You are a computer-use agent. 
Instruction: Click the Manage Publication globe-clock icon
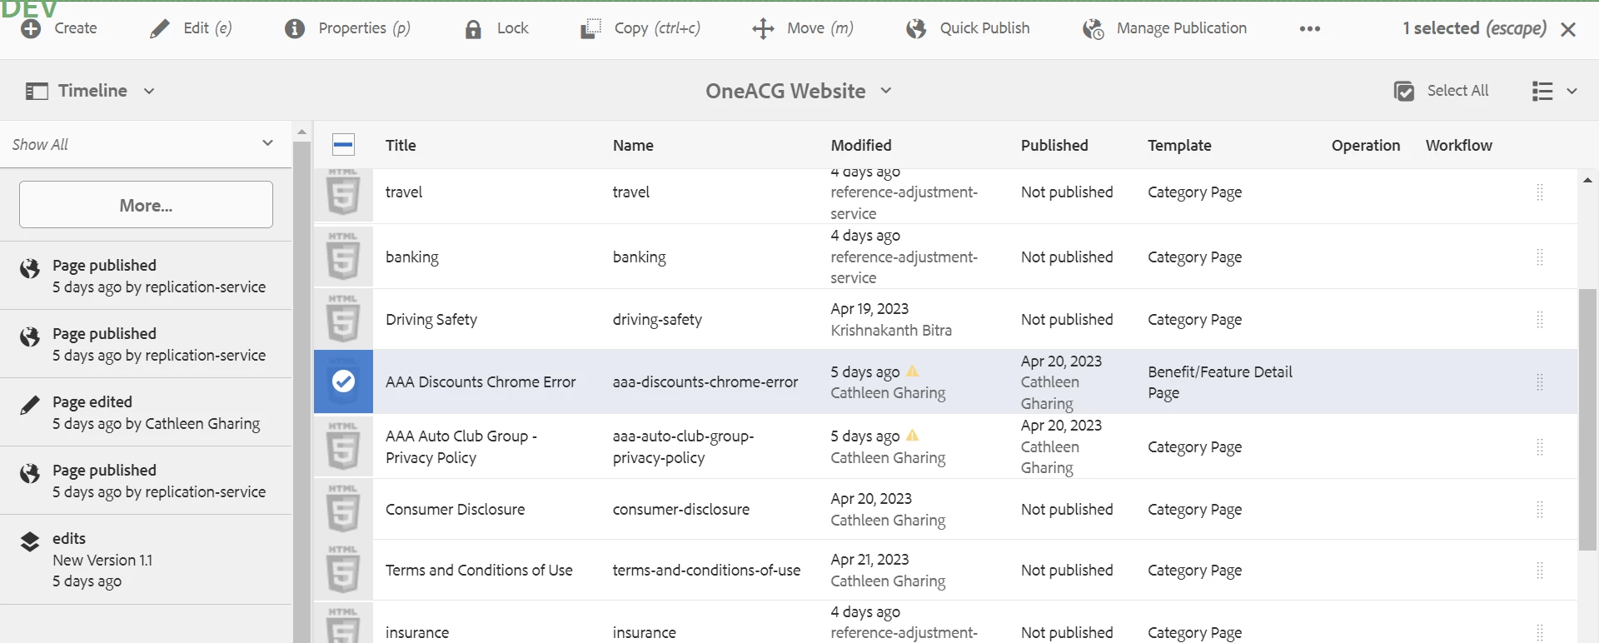(1093, 29)
